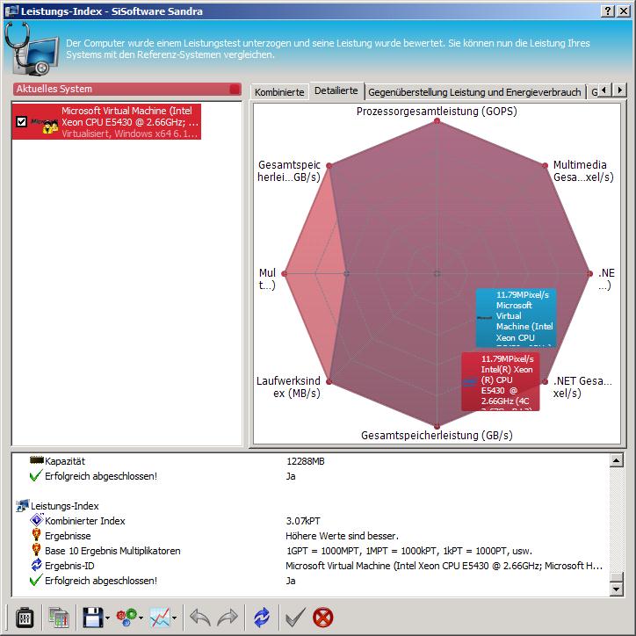The image size is (636, 636).
Task: Click the spreadsheet report icon in toolbar
Action: pos(59,618)
